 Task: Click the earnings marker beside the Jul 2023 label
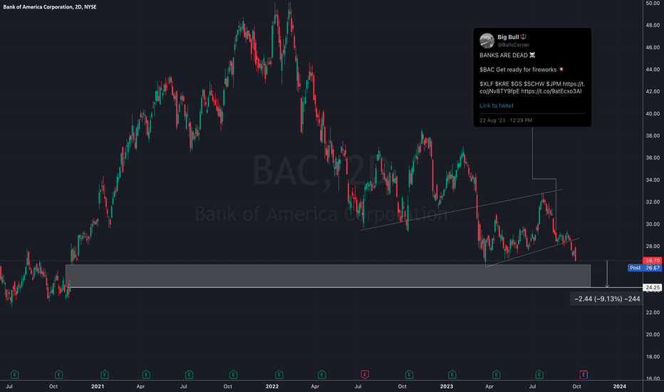coord(539,375)
